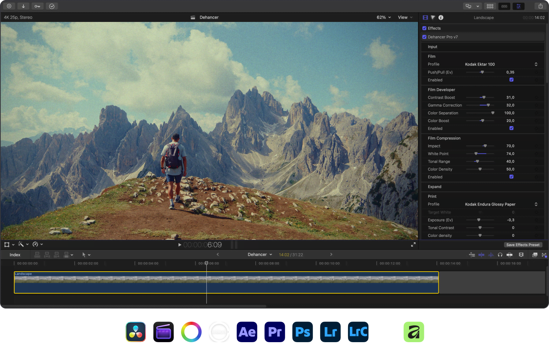This screenshot has height=348, width=549.
Task: Click the After Effects Ae icon
Action: (x=247, y=332)
